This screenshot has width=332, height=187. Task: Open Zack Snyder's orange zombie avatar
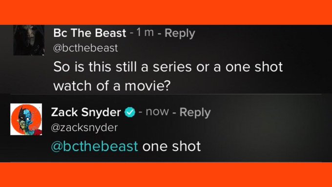coord(26,119)
